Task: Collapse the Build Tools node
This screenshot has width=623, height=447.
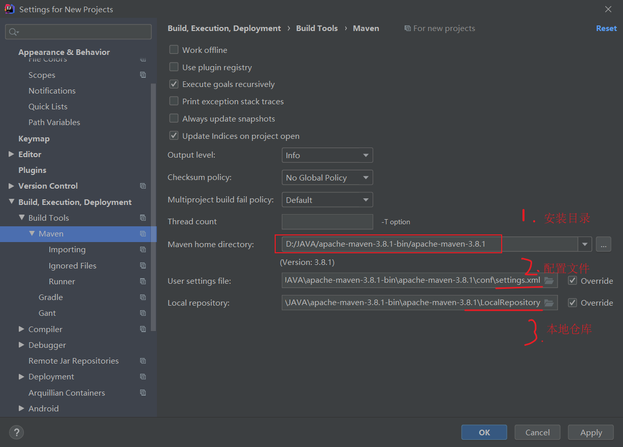Action: pyautogui.click(x=21, y=218)
